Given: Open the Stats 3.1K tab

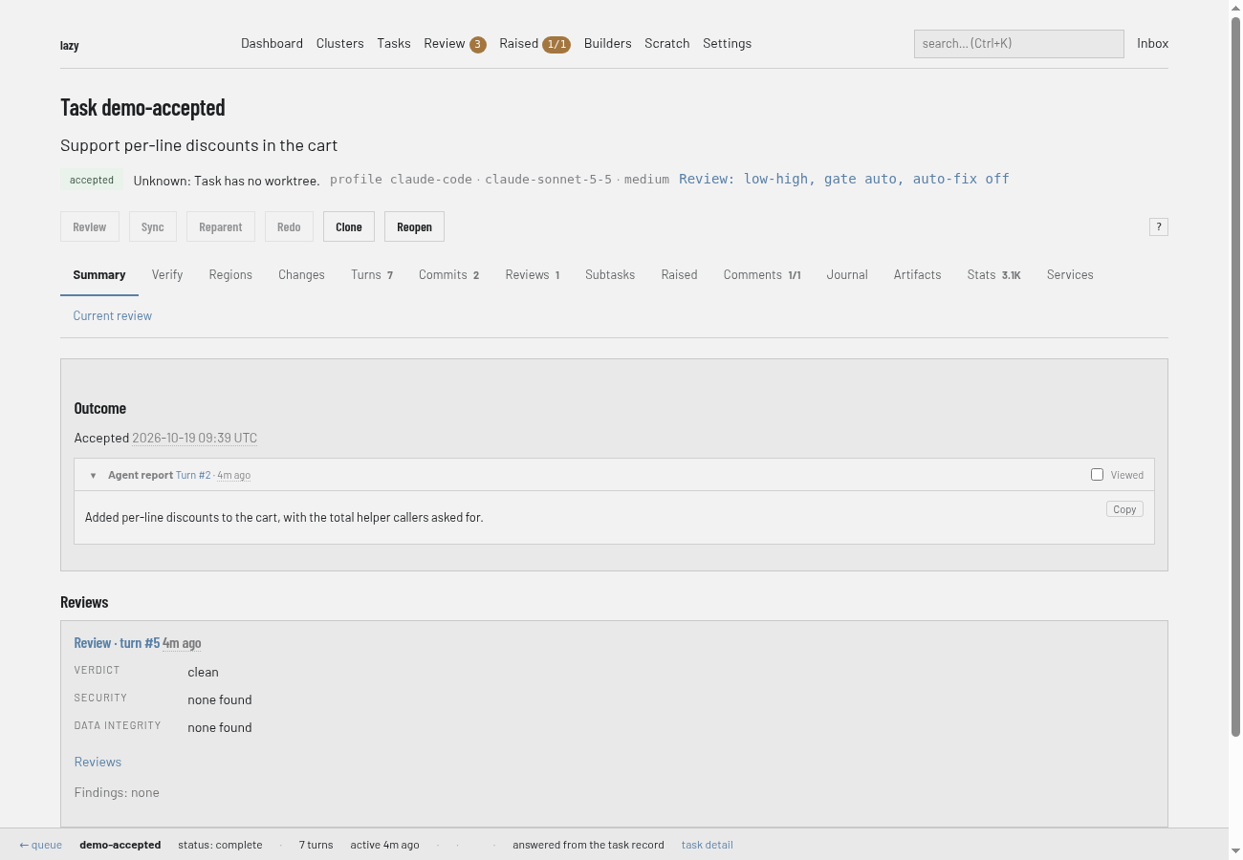Looking at the screenshot, I should tap(993, 275).
